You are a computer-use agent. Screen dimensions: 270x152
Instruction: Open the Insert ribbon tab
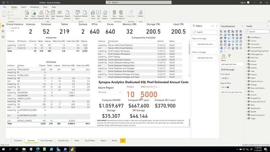pos(24,7)
